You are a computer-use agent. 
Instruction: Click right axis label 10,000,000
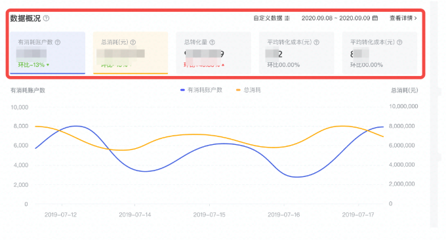pyautogui.click(x=403, y=106)
